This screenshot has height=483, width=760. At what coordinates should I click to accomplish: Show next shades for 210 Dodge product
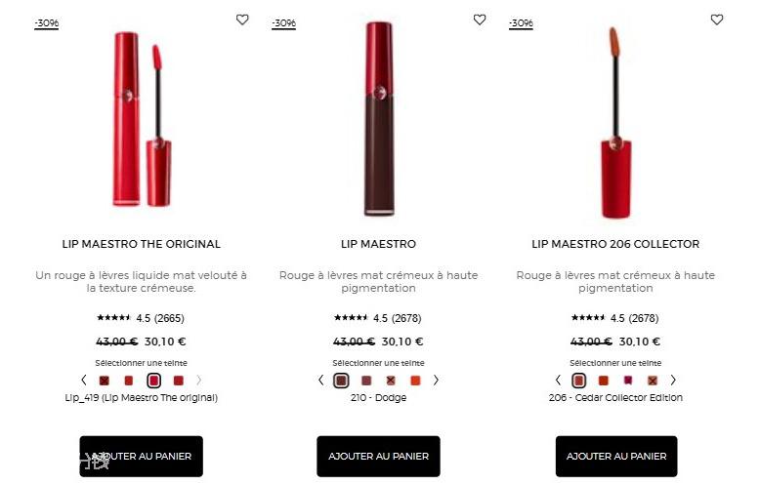pyautogui.click(x=436, y=380)
